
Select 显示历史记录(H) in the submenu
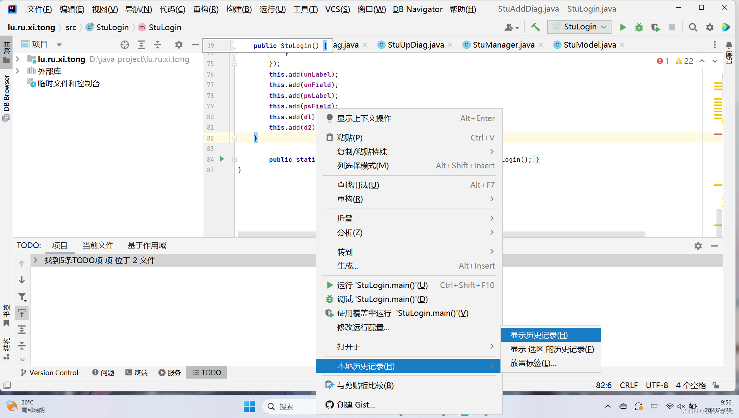click(x=551, y=335)
